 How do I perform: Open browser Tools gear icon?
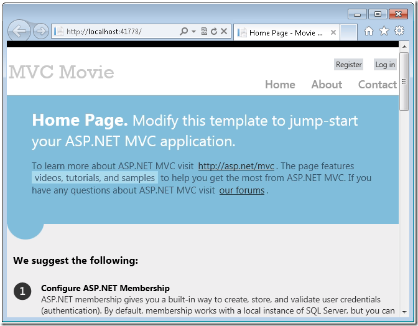pyautogui.click(x=399, y=31)
